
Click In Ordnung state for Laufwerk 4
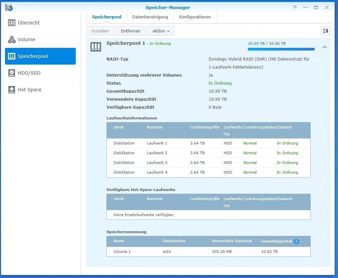point(287,172)
